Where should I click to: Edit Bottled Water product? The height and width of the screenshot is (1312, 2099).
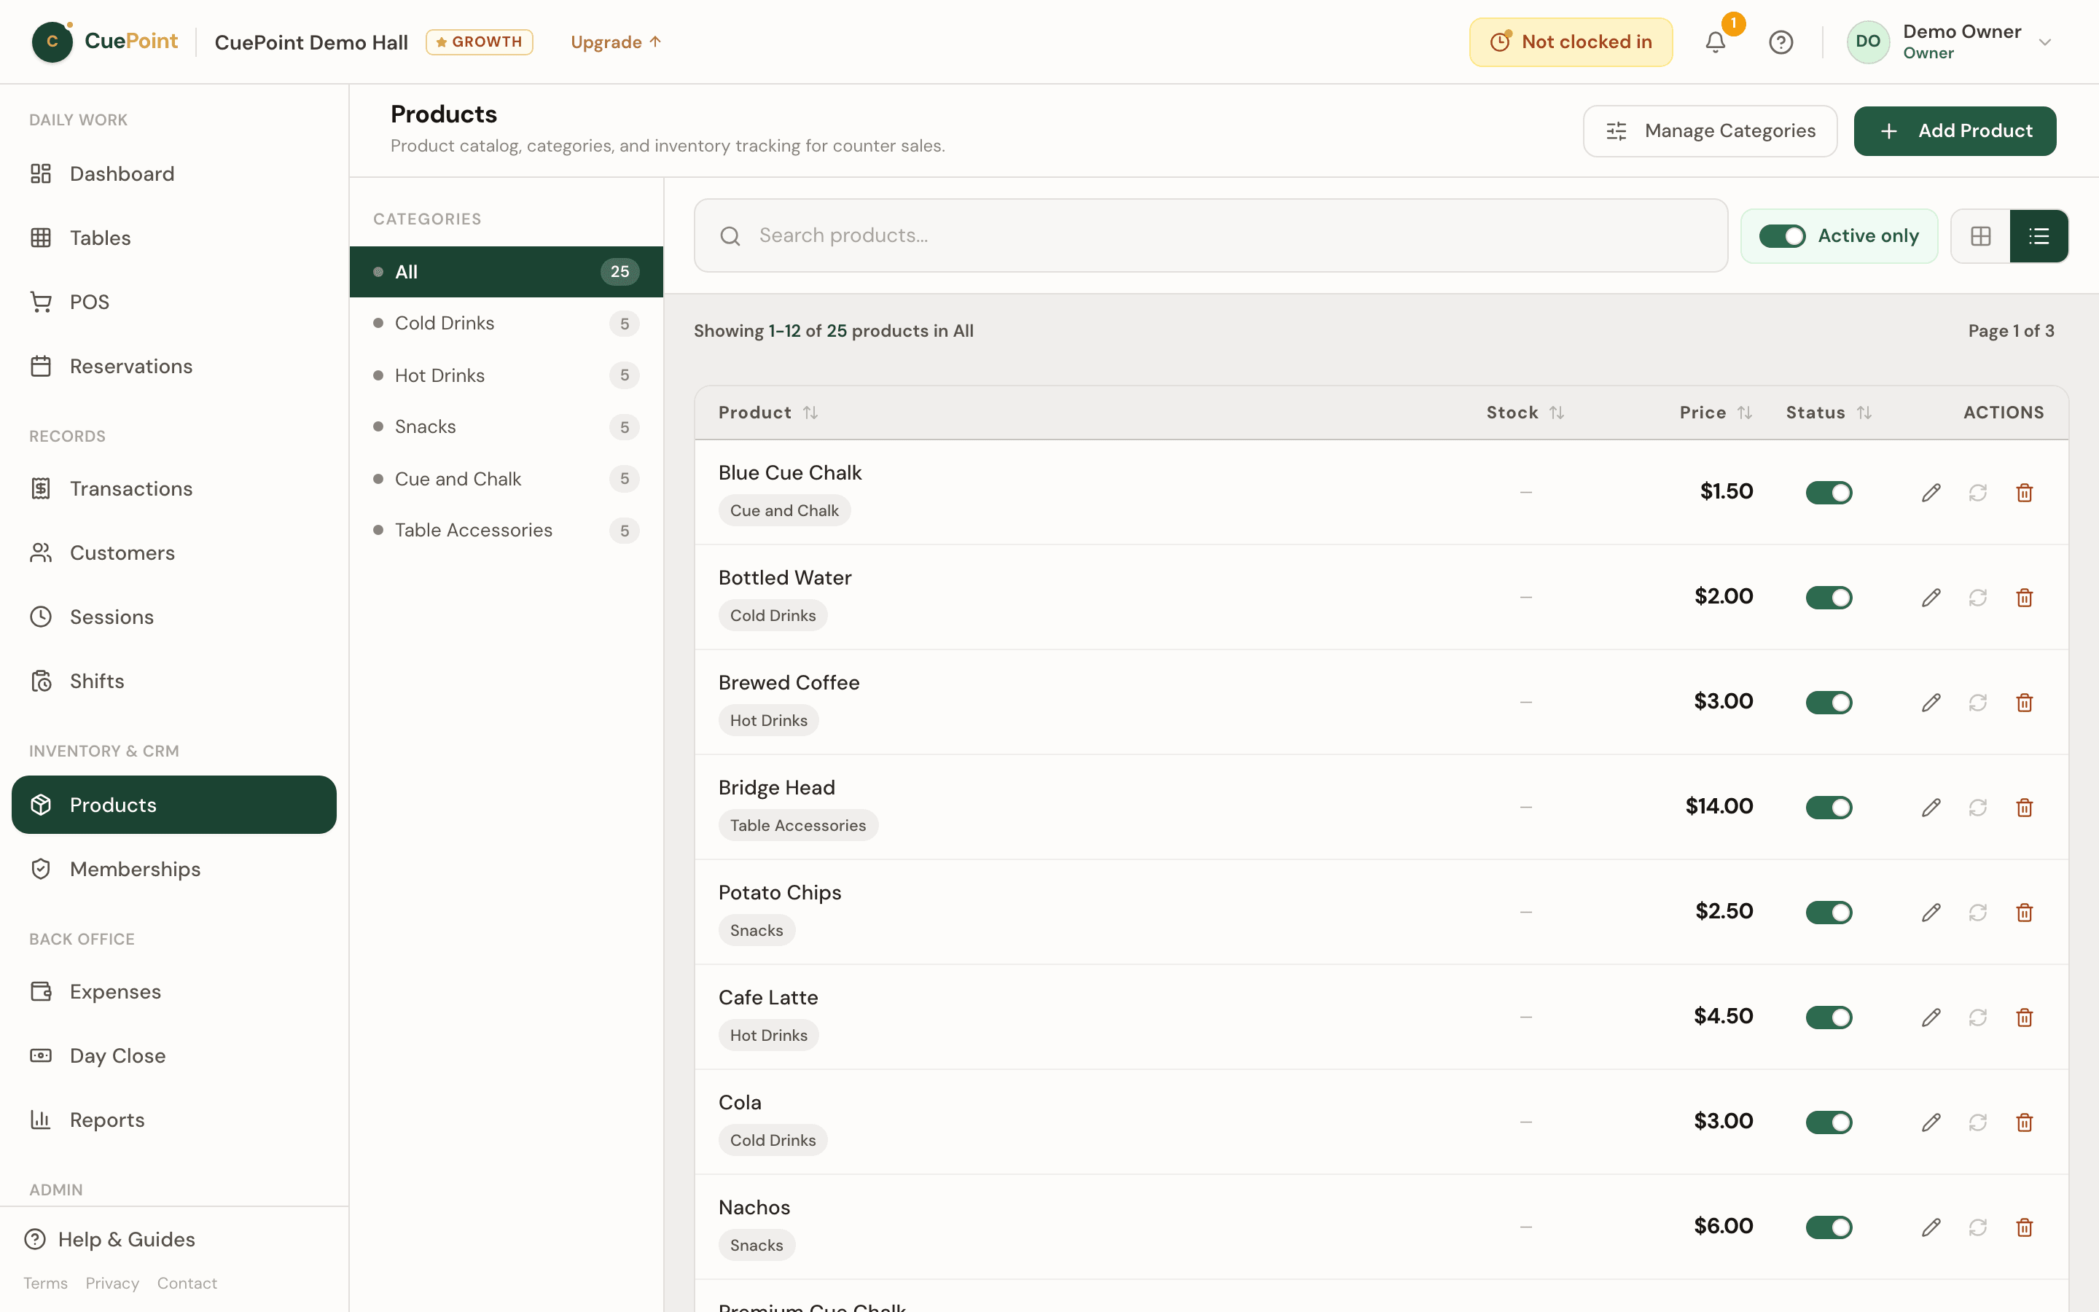pyautogui.click(x=1931, y=598)
